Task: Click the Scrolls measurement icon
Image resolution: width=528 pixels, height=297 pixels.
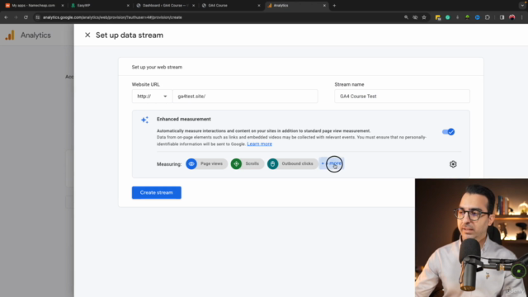Action: click(x=236, y=163)
